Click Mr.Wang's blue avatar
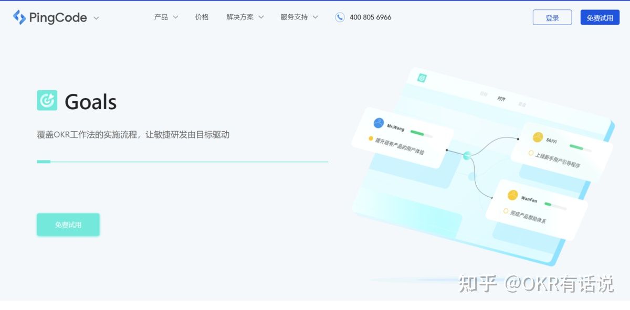 (x=379, y=123)
